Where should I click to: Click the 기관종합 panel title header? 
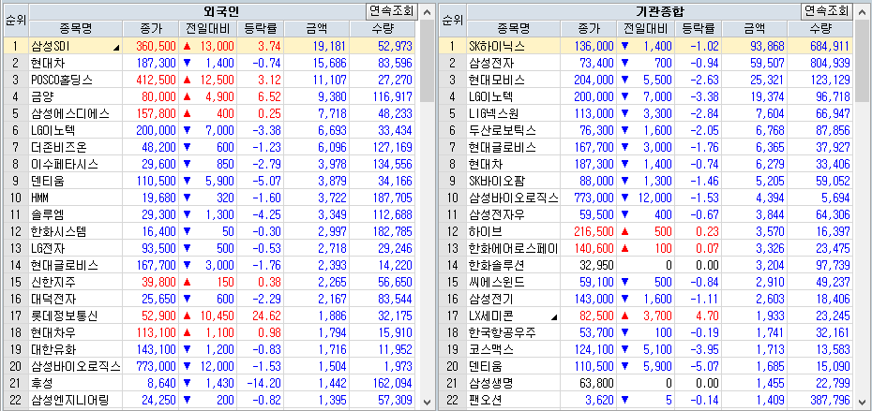pos(659,11)
